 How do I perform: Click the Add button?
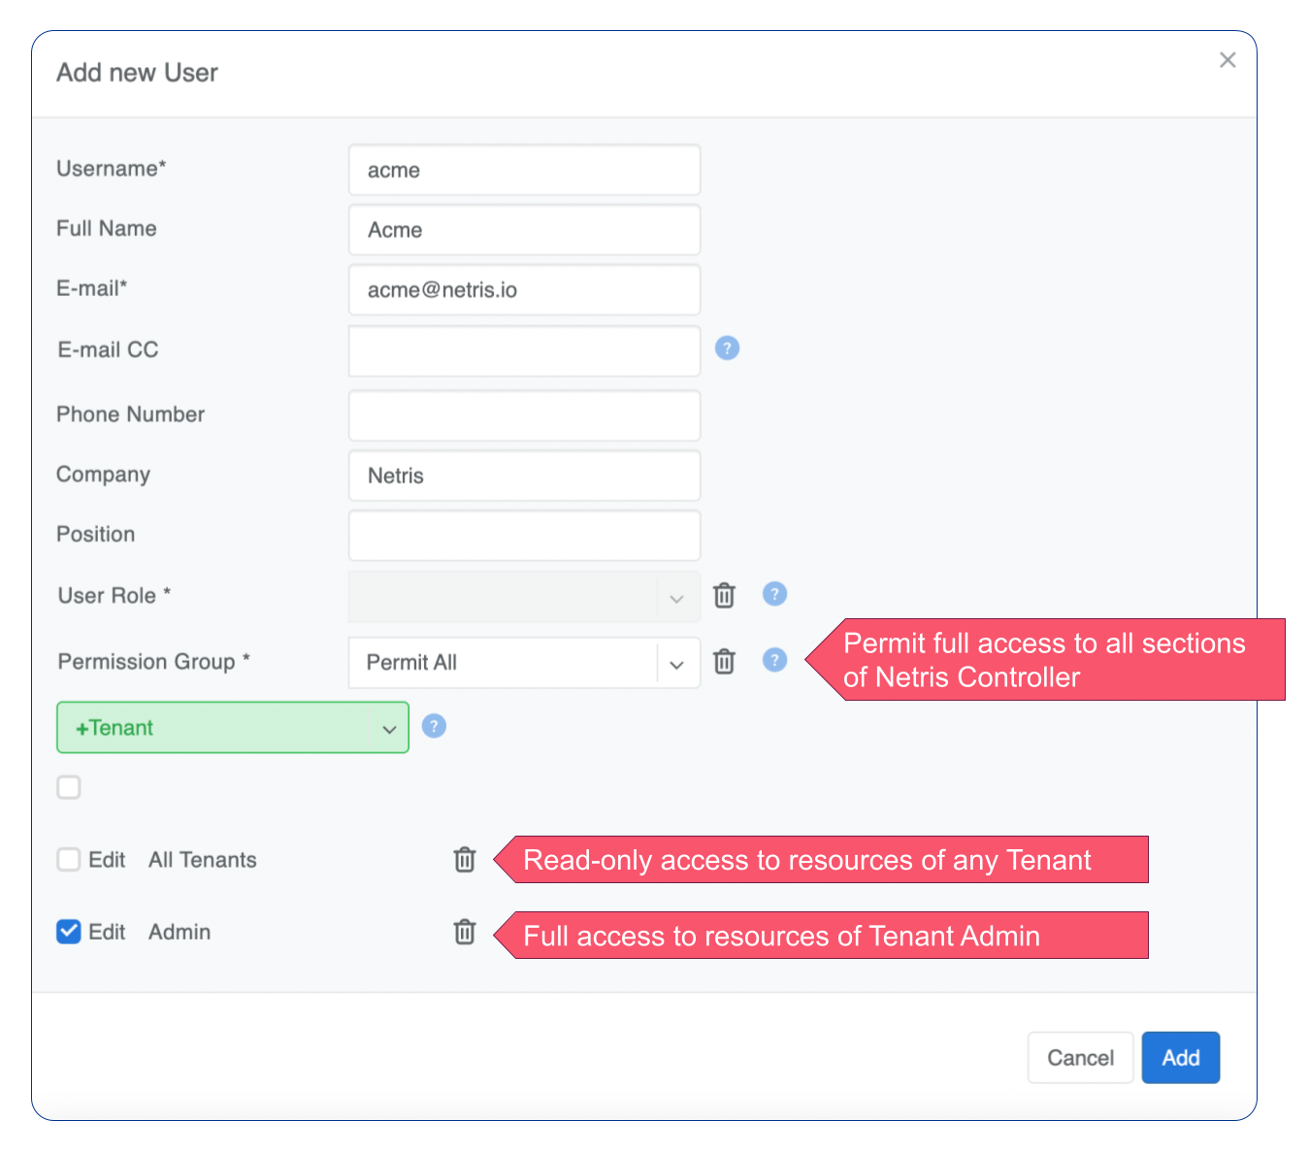[x=1180, y=1057]
